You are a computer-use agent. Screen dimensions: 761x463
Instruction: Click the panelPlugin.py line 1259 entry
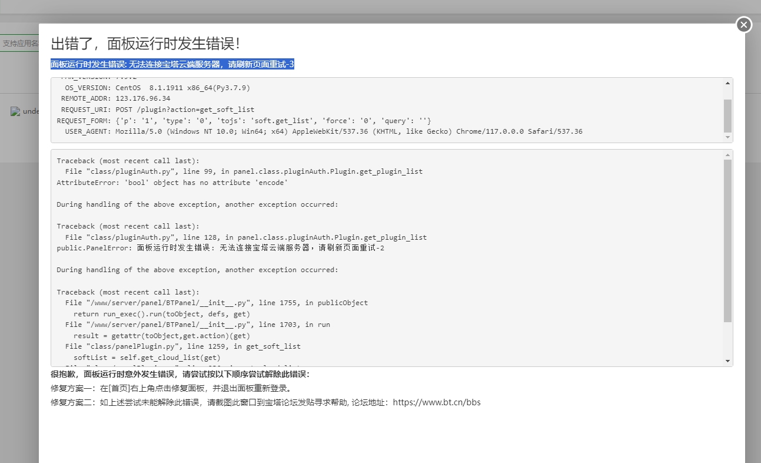(183, 346)
